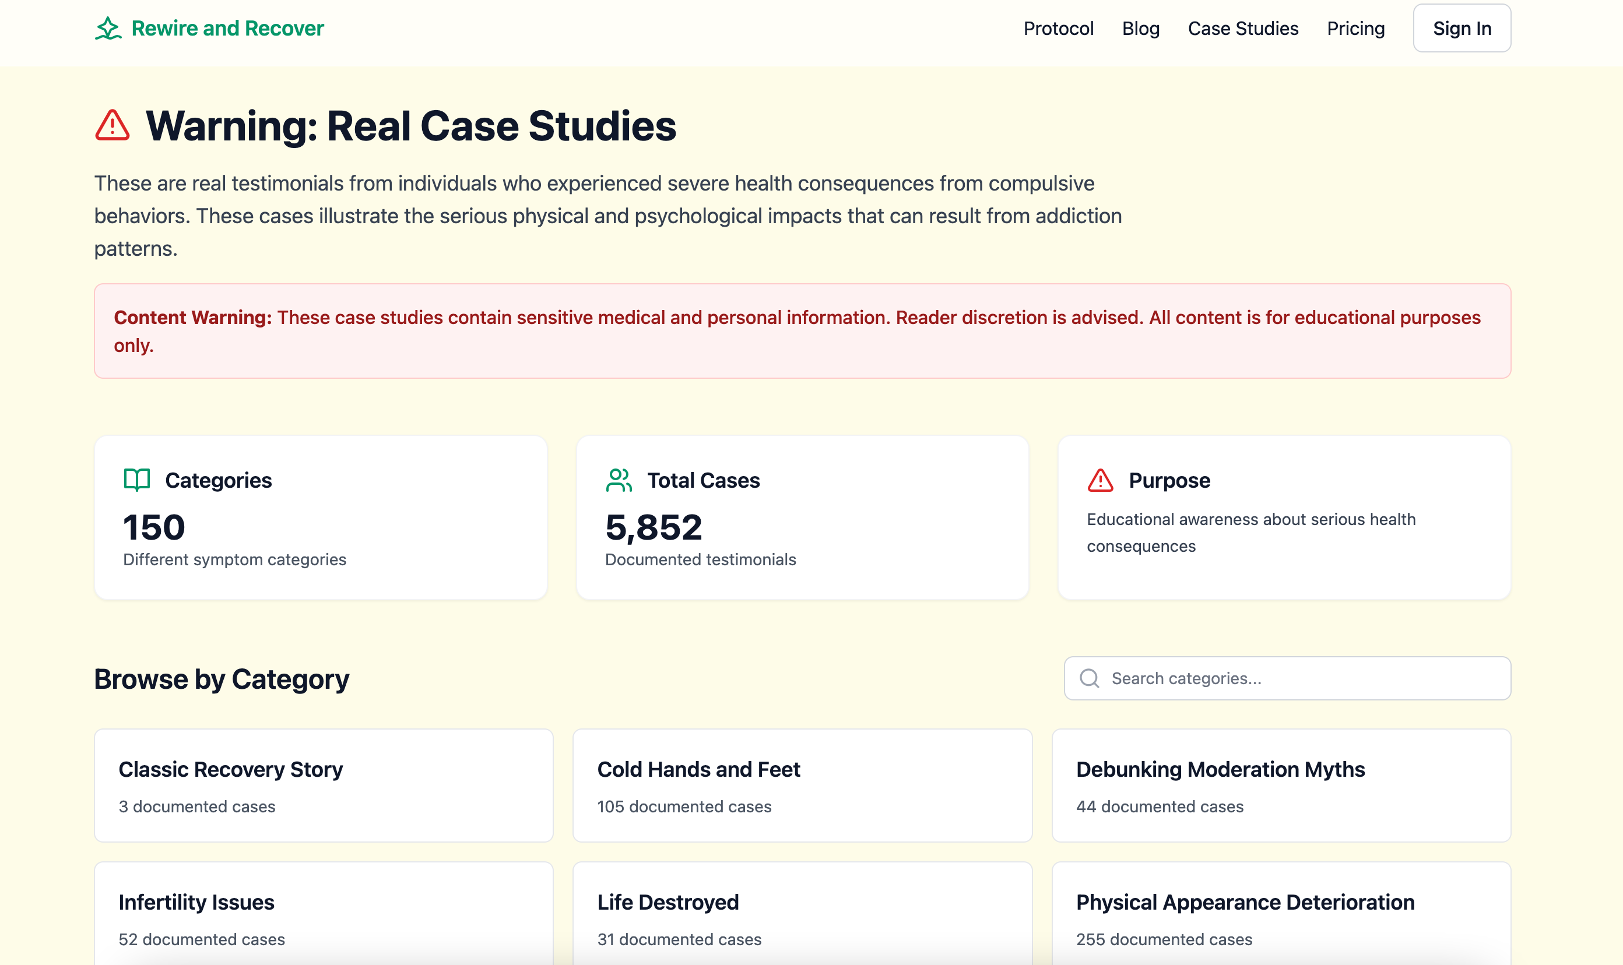Viewport: 1623px width, 965px height.
Task: Open the Case Studies nav link
Action: pos(1242,29)
